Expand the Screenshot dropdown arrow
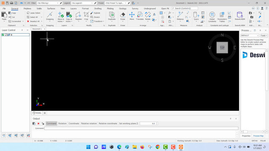The height and width of the screenshot is (151, 269). pyautogui.click(x=23, y=21)
